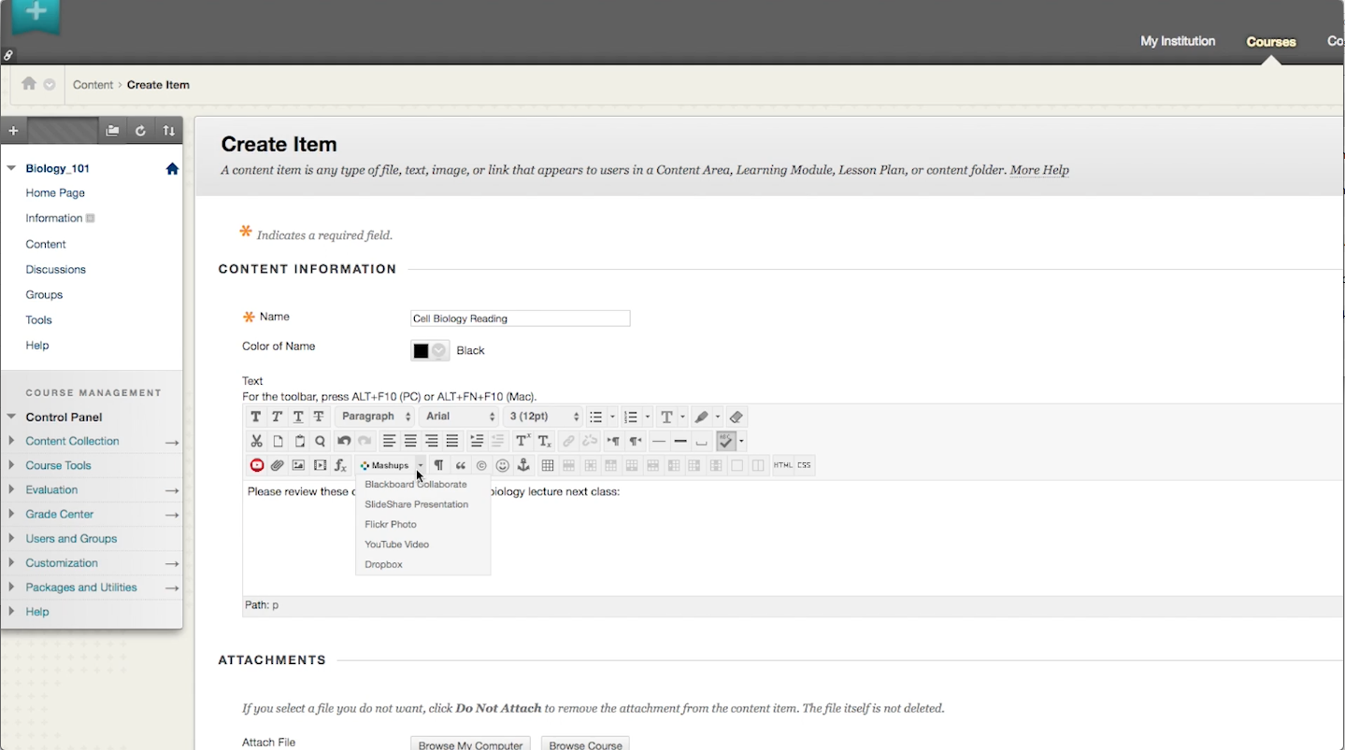
Task: Insert a table using the grid icon
Action: click(x=548, y=465)
